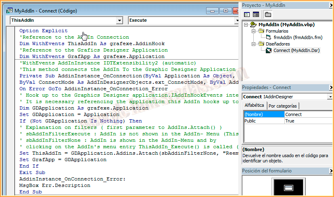
Task: Open the Connect IAddinDesigner object dropdown
Action: click(x=330, y=97)
